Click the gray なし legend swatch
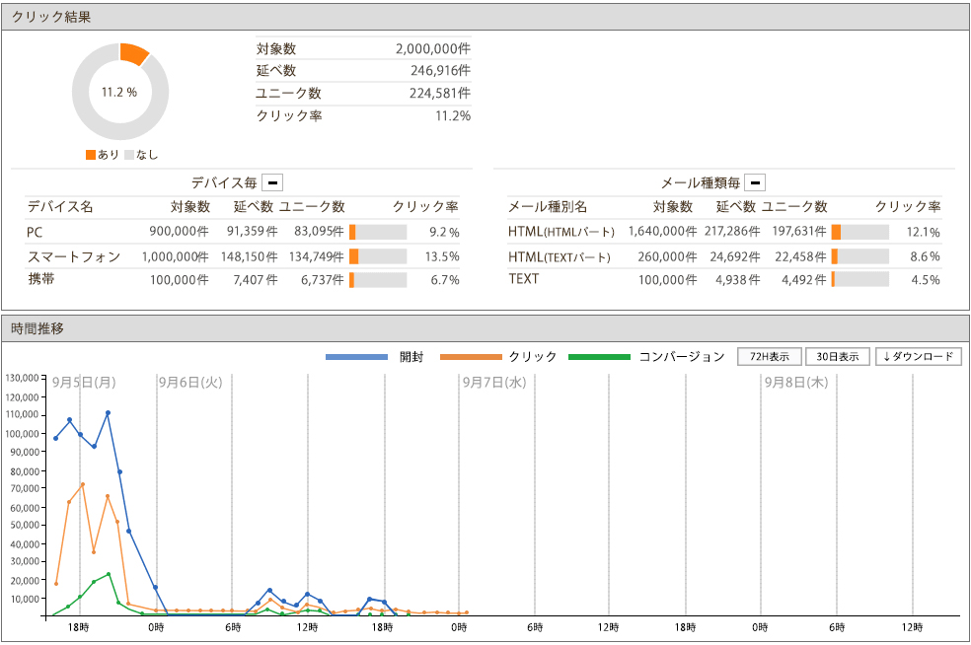Viewport: 971px width, 645px height. [129, 155]
